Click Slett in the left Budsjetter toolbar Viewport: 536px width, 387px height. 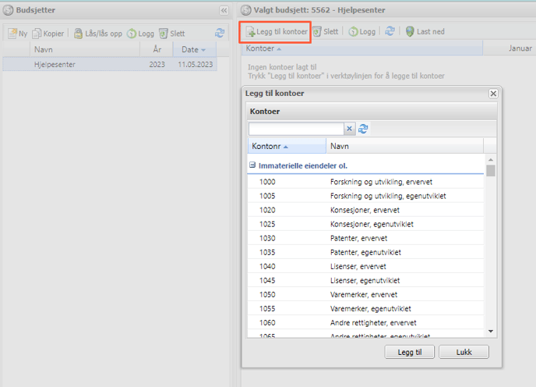coord(171,34)
